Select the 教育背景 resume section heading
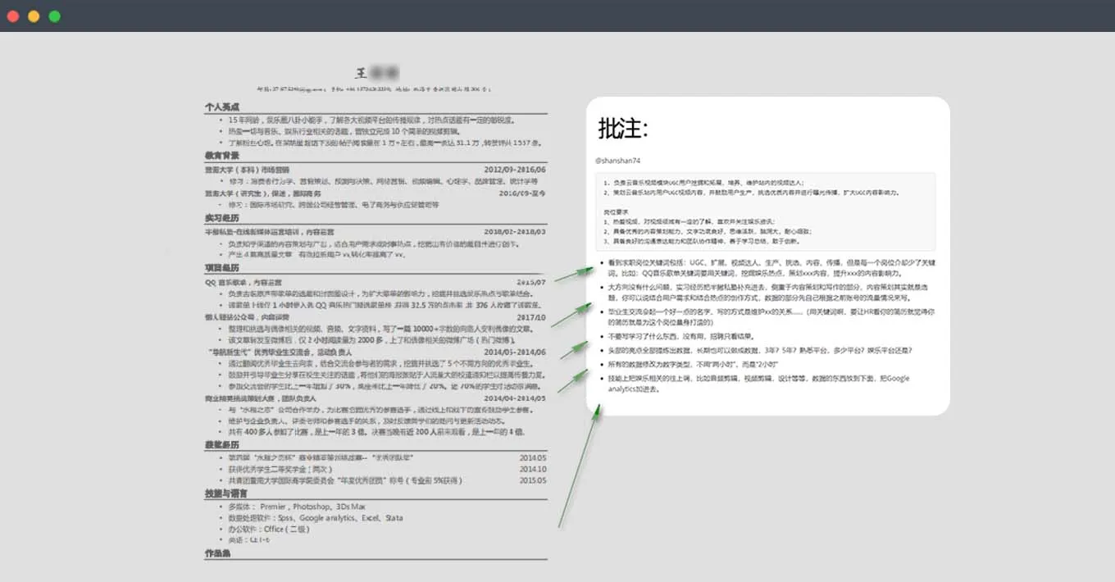 click(222, 156)
